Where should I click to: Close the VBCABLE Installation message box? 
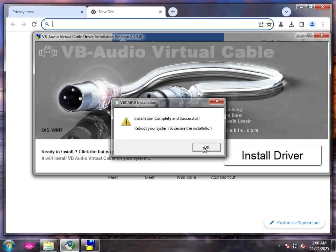tap(217, 101)
